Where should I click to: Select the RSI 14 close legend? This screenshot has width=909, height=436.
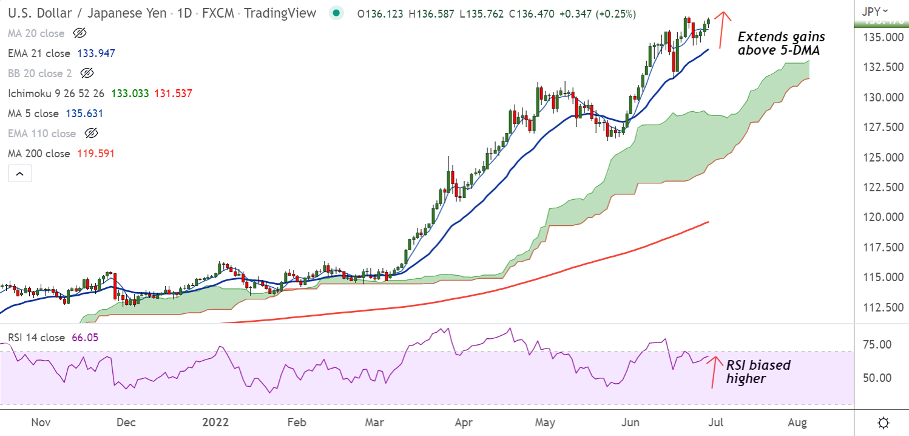pos(36,338)
